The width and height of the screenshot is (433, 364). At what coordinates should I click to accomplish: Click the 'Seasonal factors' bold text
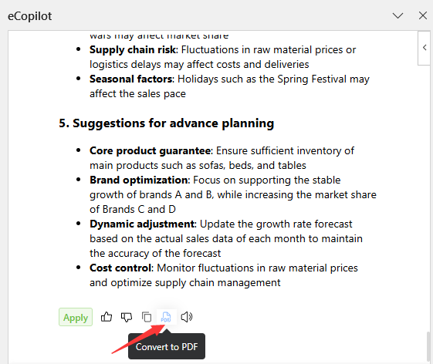[131, 79]
